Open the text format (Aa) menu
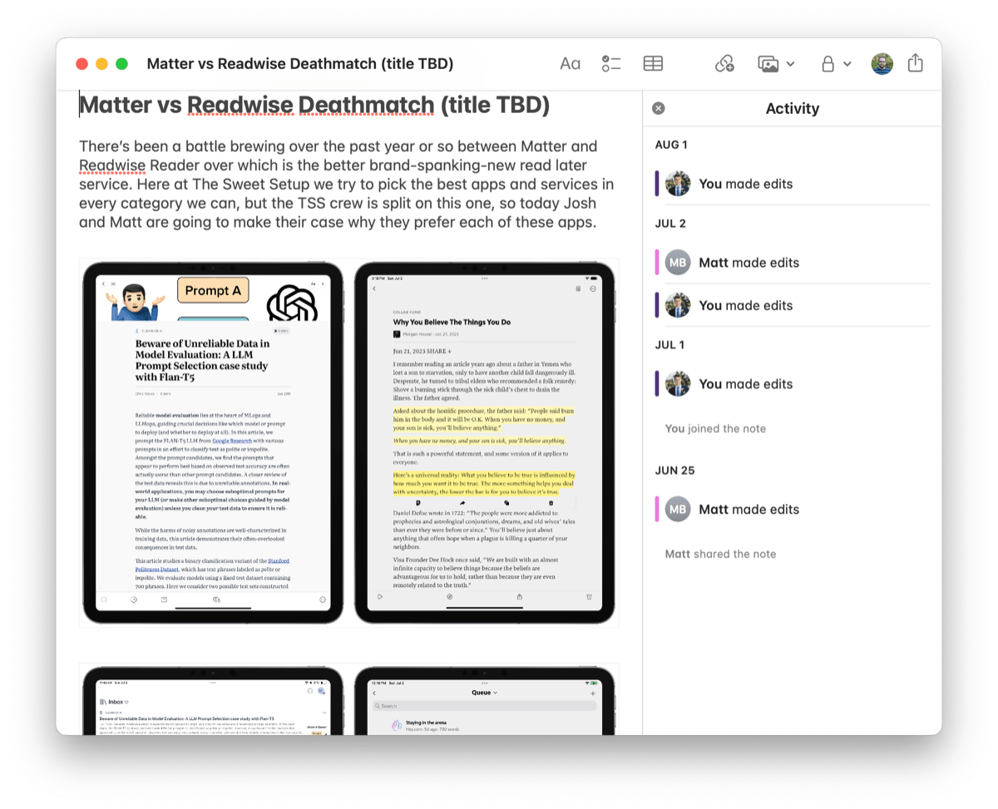The image size is (998, 809). [x=570, y=64]
